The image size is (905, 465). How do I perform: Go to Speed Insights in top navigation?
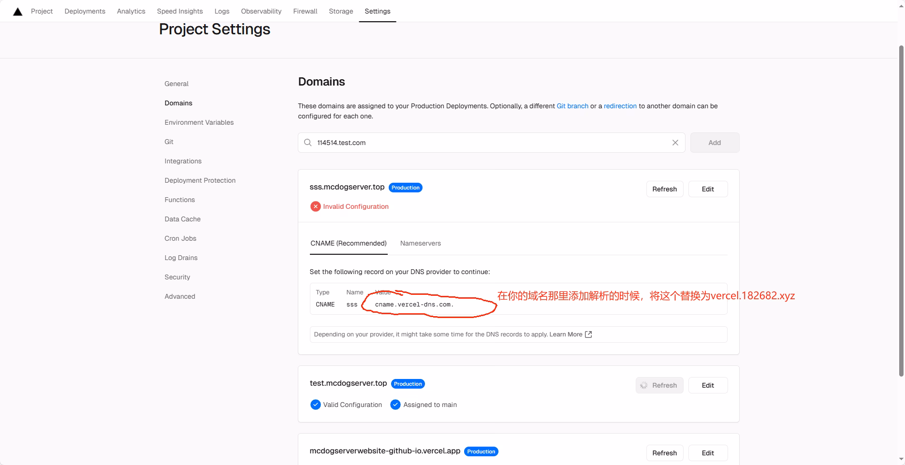179,11
